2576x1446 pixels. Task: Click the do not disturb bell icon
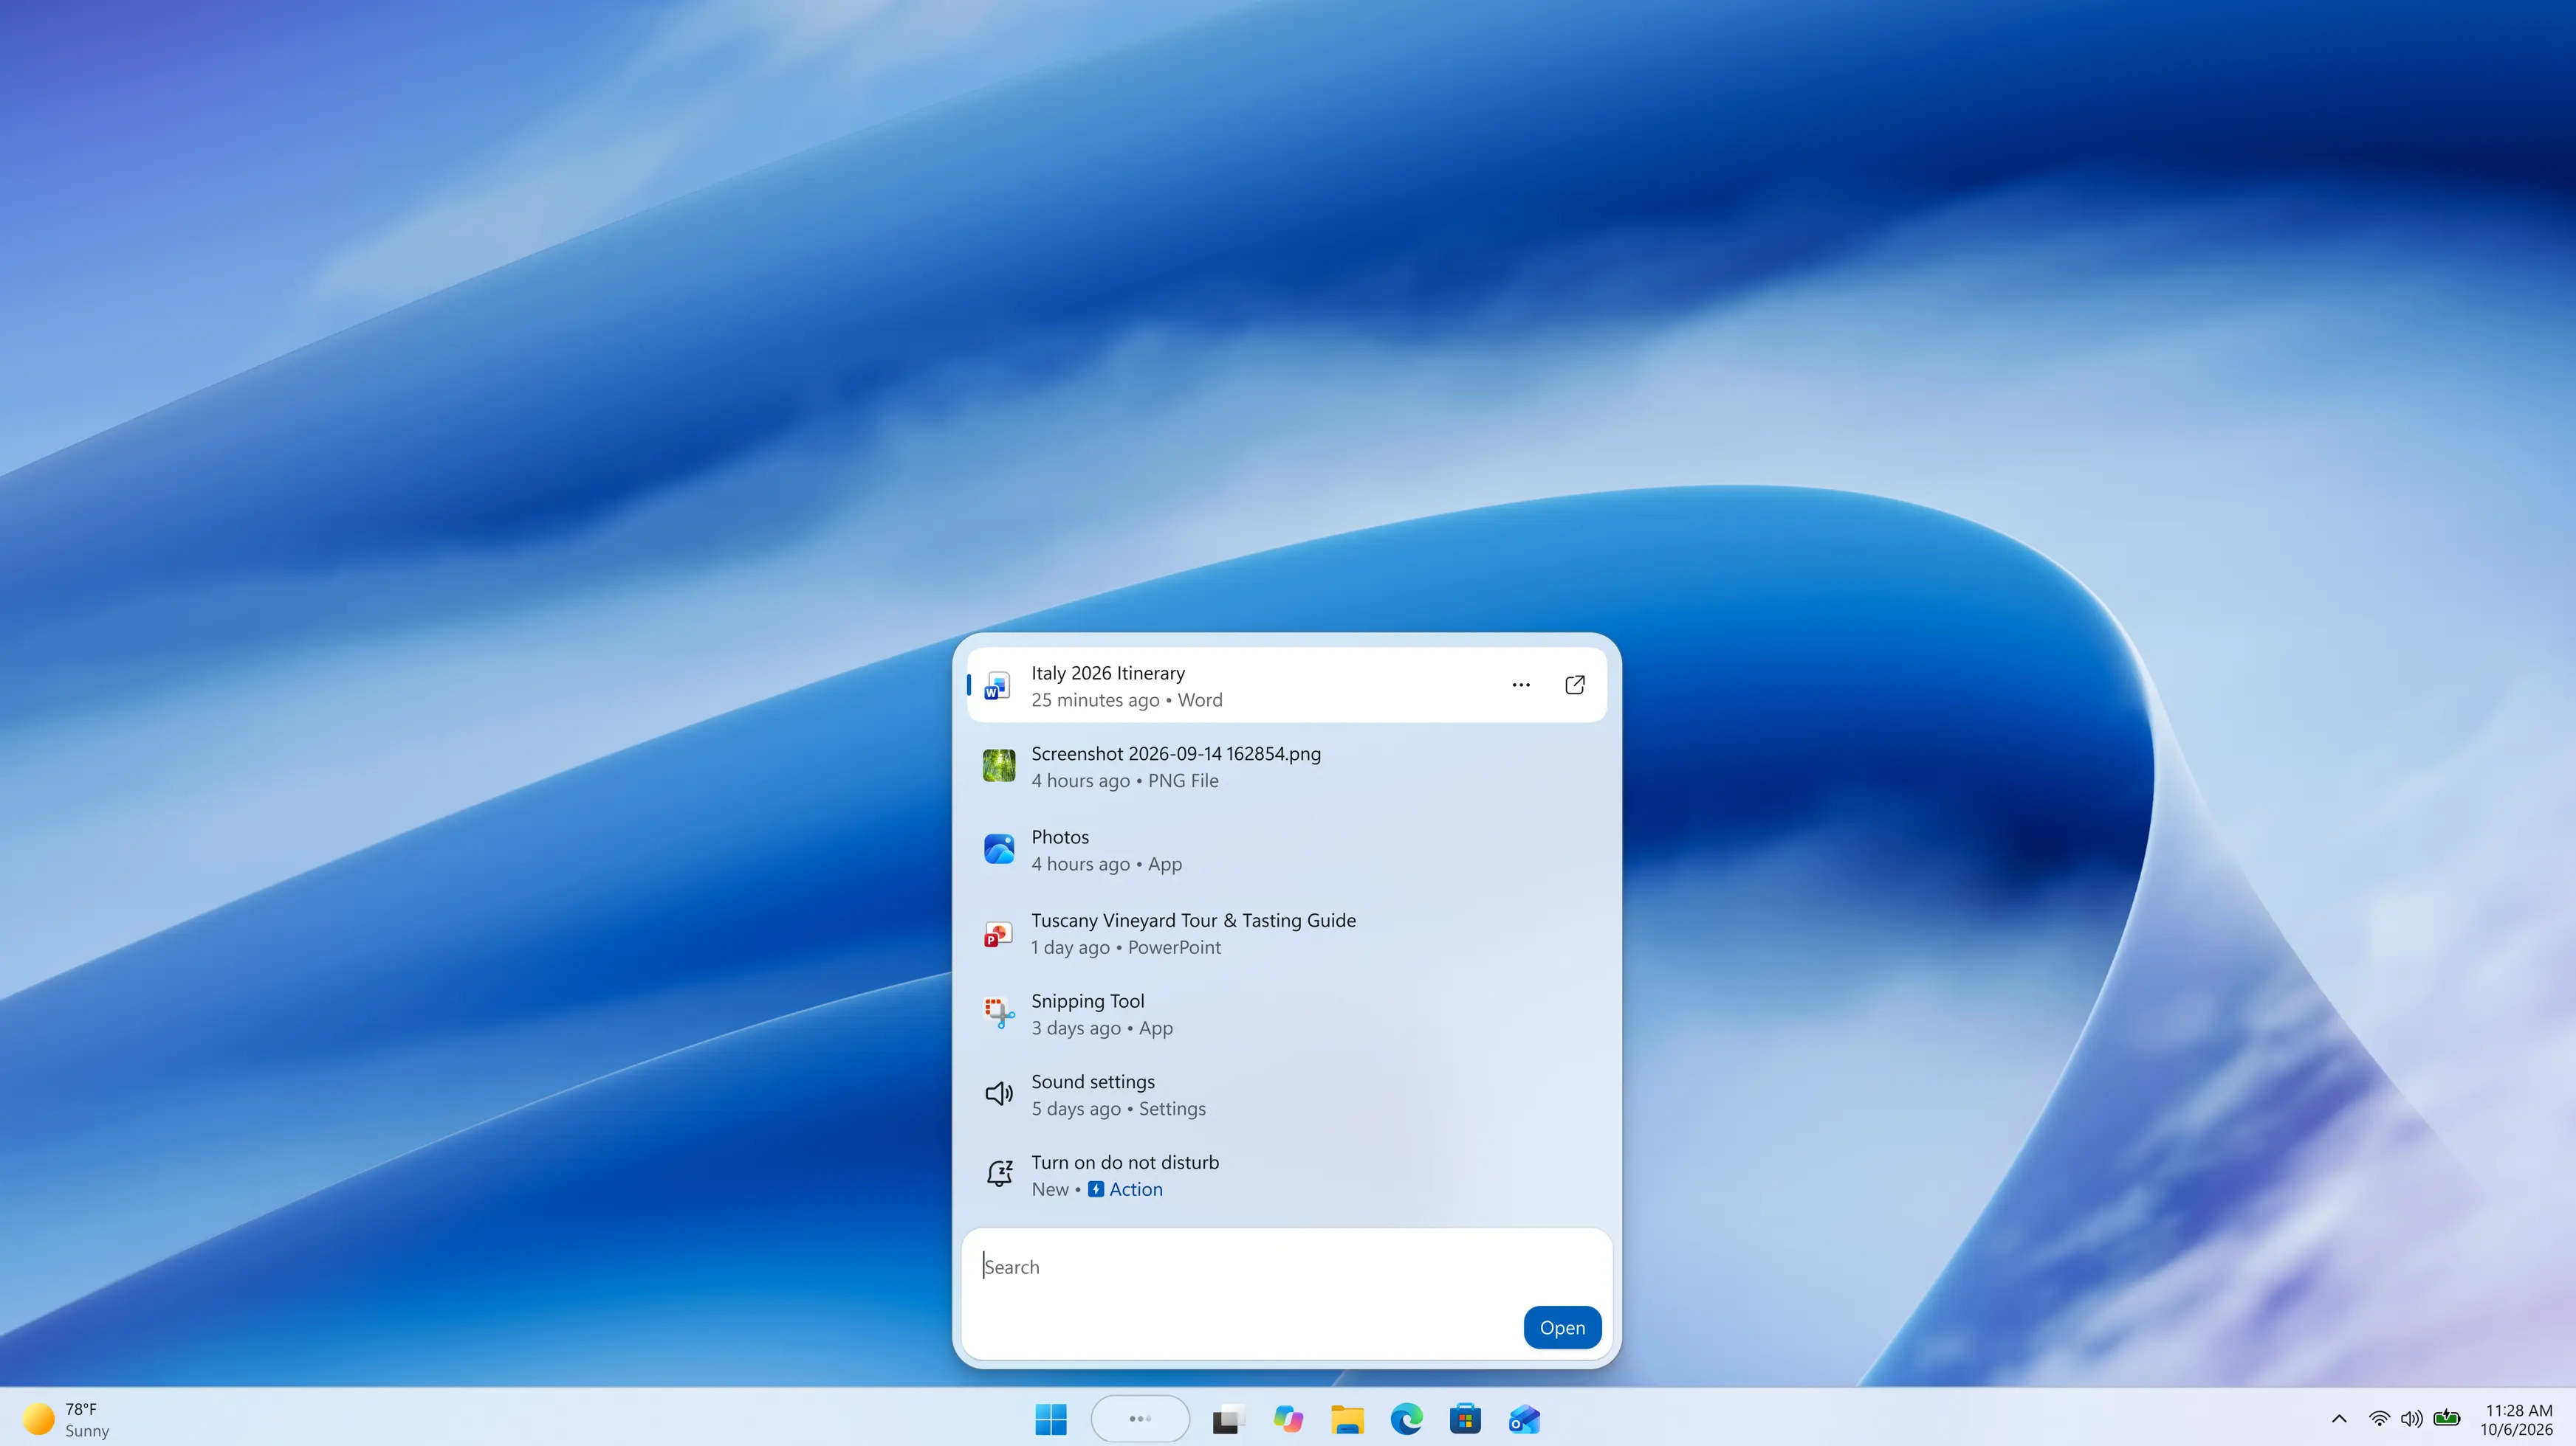[999, 1175]
